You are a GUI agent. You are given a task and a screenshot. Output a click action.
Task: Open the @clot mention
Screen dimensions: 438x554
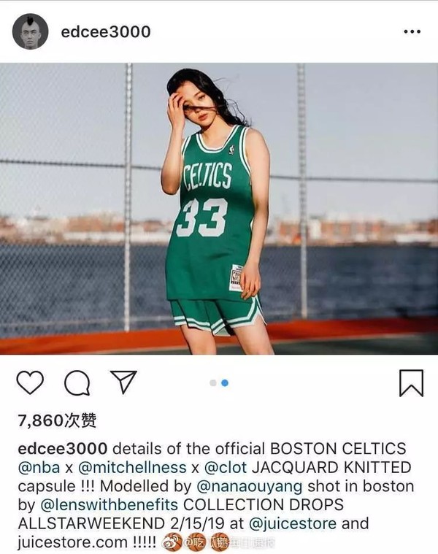(x=226, y=467)
